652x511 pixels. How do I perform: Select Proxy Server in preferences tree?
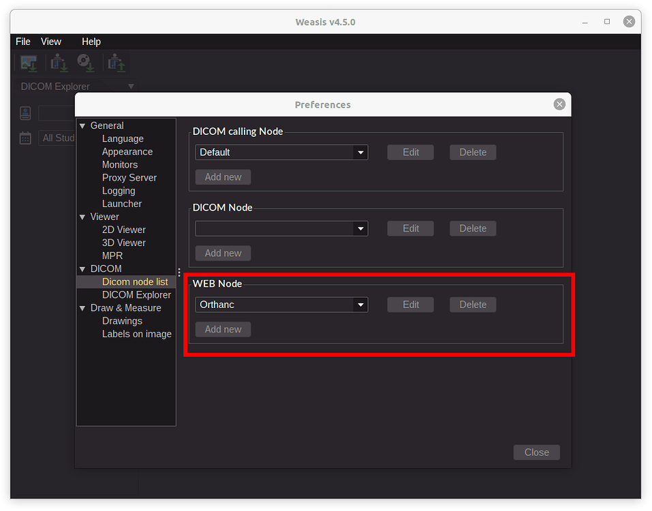(129, 178)
